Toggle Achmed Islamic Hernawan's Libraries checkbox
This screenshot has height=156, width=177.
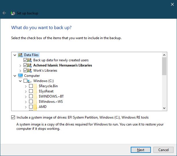26,65
